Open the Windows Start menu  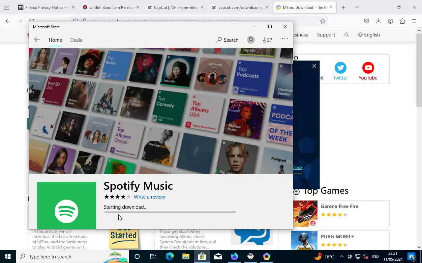click(x=8, y=256)
